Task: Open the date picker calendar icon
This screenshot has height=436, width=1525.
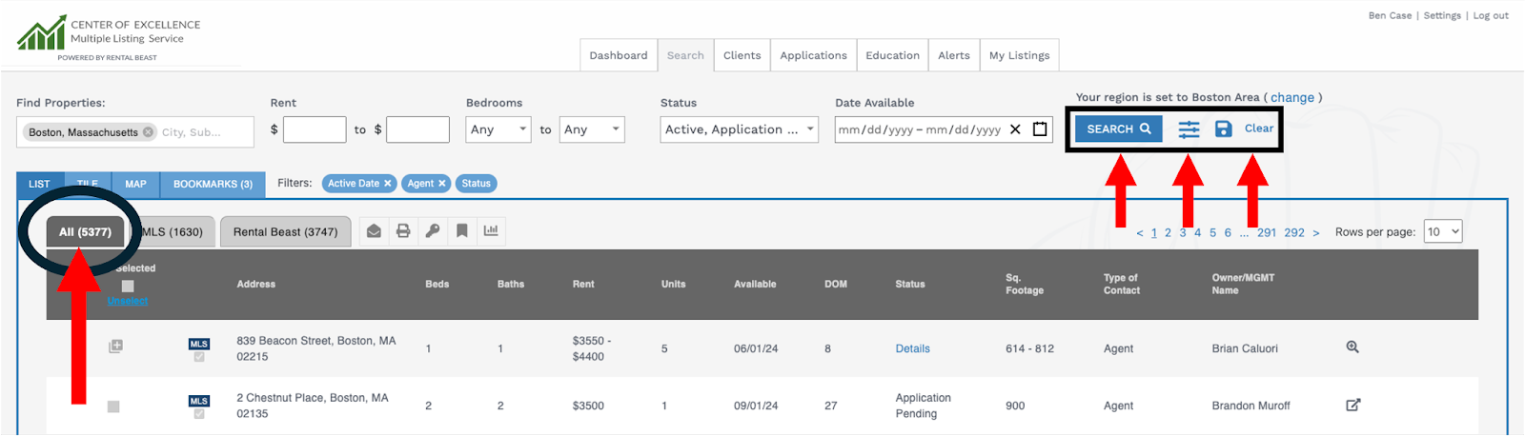Action: coord(1040,129)
